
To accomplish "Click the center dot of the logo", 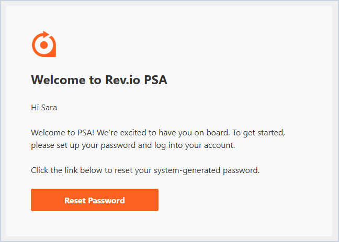I will [x=44, y=45].
